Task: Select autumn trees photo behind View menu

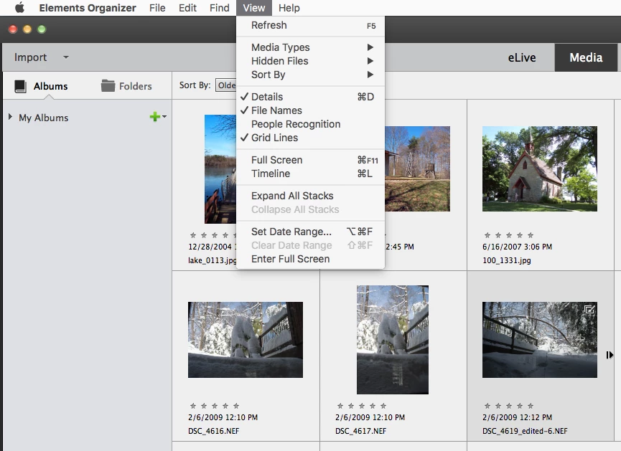Action: pos(417,169)
